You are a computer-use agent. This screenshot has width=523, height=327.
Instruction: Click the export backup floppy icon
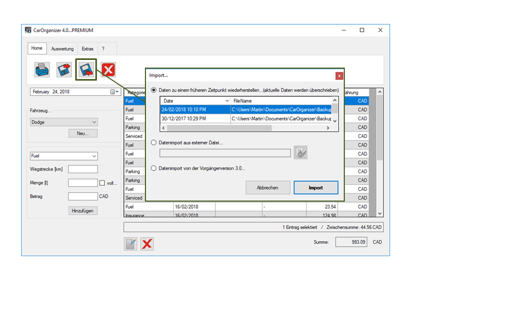pyautogui.click(x=64, y=69)
